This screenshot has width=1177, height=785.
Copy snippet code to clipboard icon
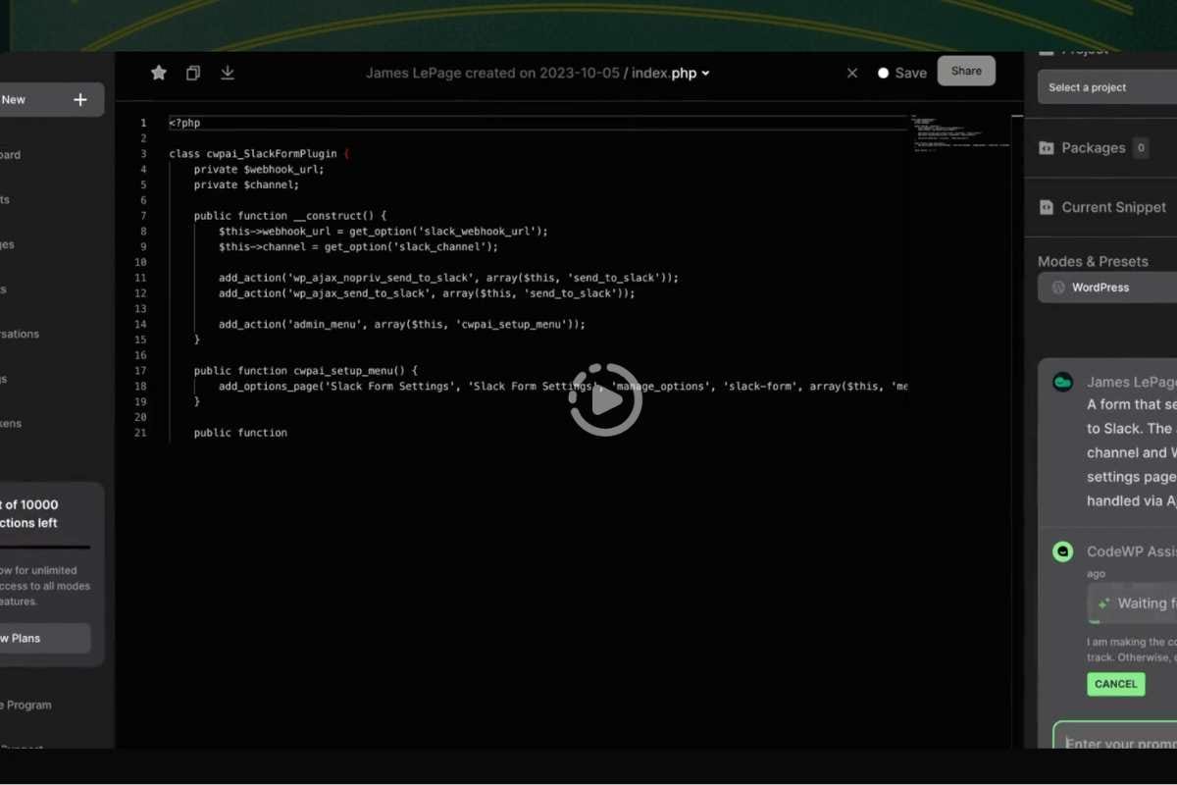193,73
